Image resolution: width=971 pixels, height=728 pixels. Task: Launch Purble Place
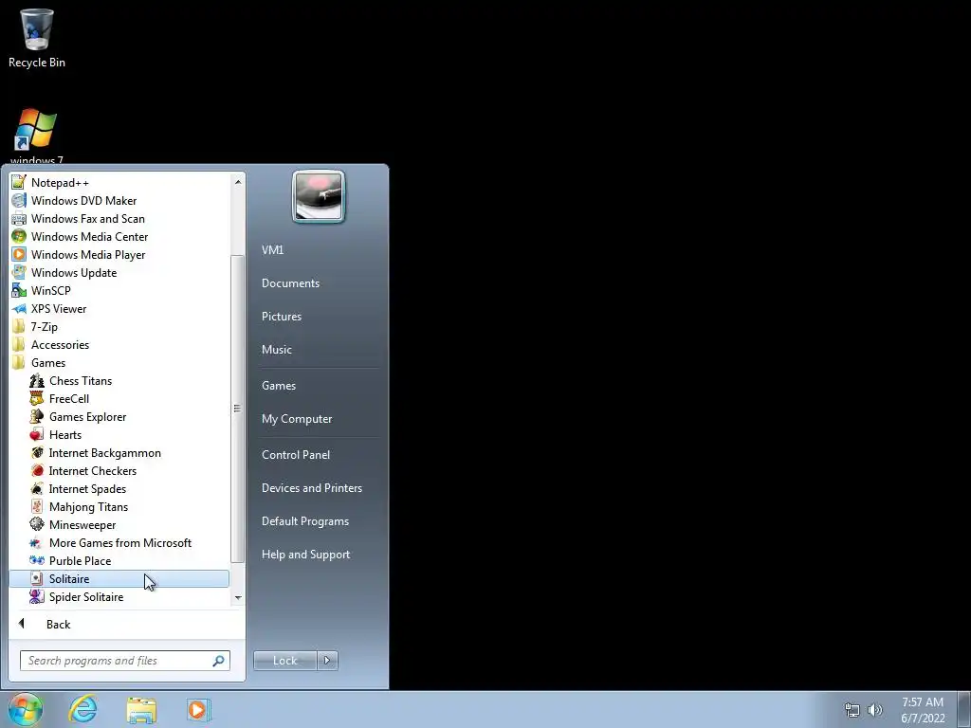pyautogui.click(x=119, y=560)
